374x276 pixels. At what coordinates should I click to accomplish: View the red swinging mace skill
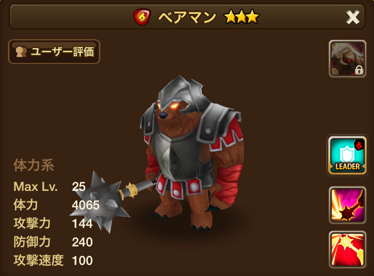pyautogui.click(x=347, y=250)
